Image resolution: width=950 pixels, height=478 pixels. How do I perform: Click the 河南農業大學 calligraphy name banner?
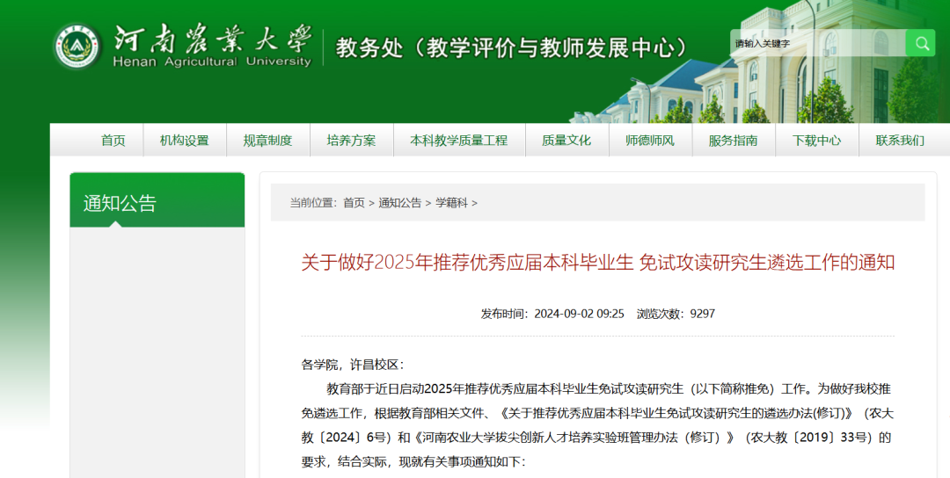tap(213, 39)
